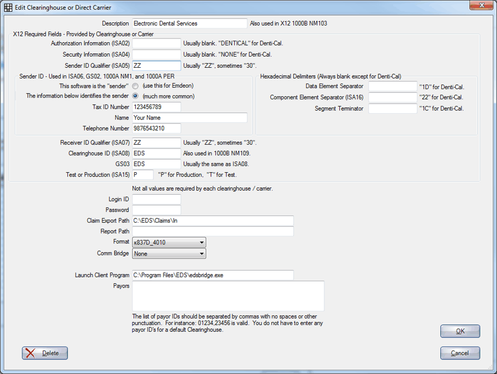
Task: Open the Format x837D_4010 dropdown
Action: pos(169,242)
